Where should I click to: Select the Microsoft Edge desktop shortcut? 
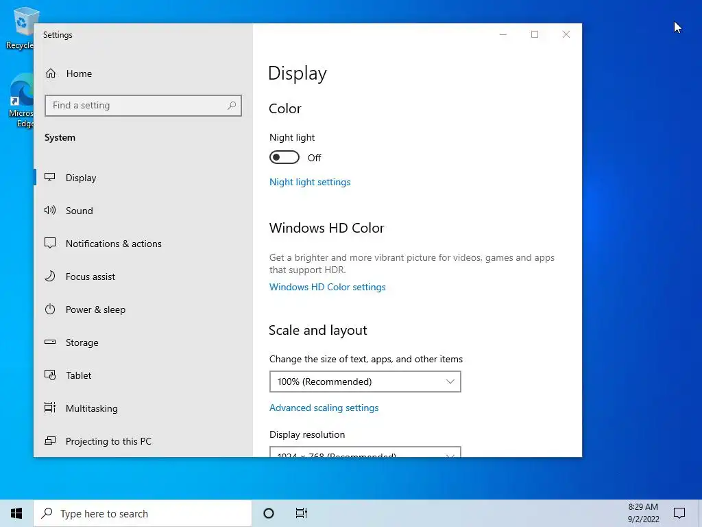point(21,101)
